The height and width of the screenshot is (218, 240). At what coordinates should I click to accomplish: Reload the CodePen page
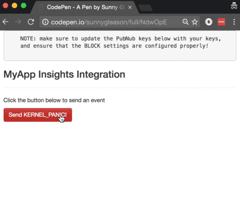coord(31,22)
